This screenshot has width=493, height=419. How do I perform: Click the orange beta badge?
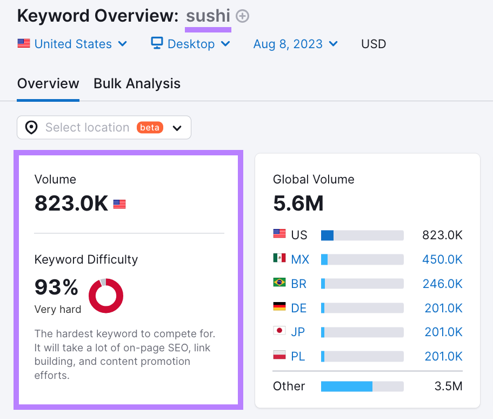150,128
